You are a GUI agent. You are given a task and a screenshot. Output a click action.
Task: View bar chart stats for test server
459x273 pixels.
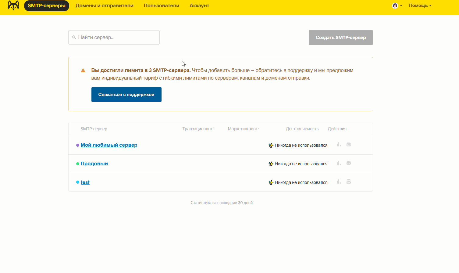click(x=338, y=182)
